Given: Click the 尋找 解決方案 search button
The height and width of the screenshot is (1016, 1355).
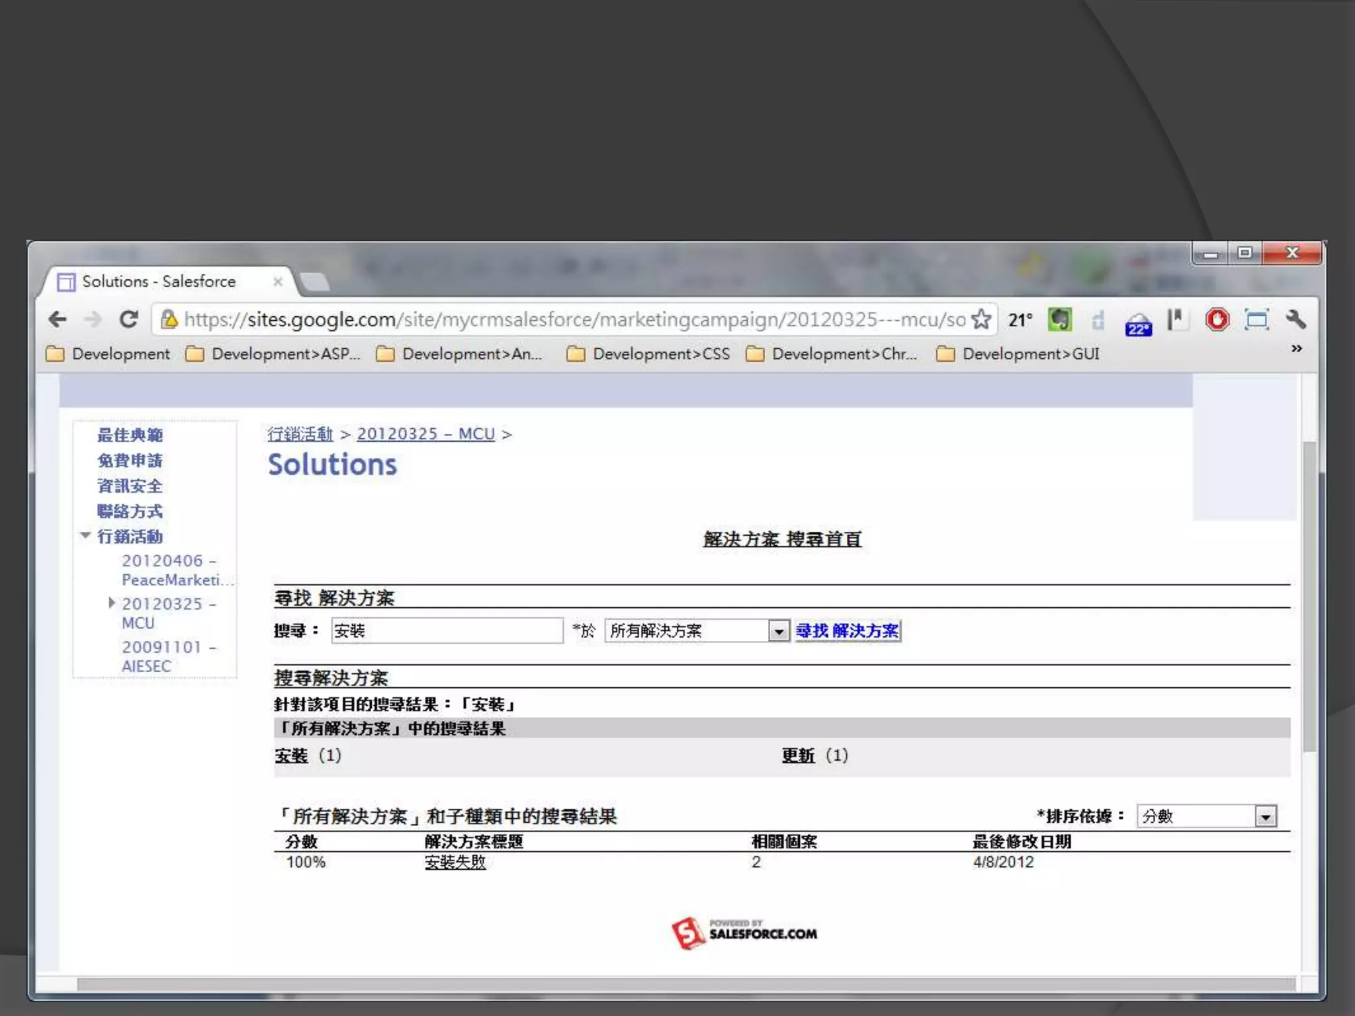Looking at the screenshot, I should pos(847,631).
